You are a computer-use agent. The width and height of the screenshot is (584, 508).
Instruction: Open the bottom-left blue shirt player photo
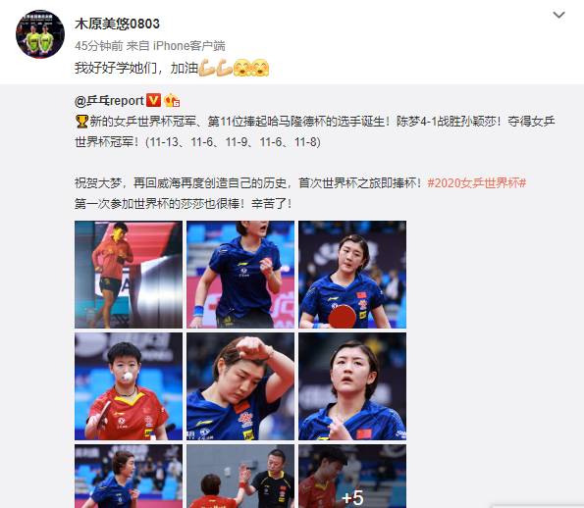click(x=129, y=476)
